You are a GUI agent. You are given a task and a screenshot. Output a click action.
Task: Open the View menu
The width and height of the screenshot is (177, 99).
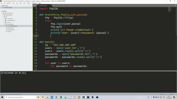click(x=17, y=3)
